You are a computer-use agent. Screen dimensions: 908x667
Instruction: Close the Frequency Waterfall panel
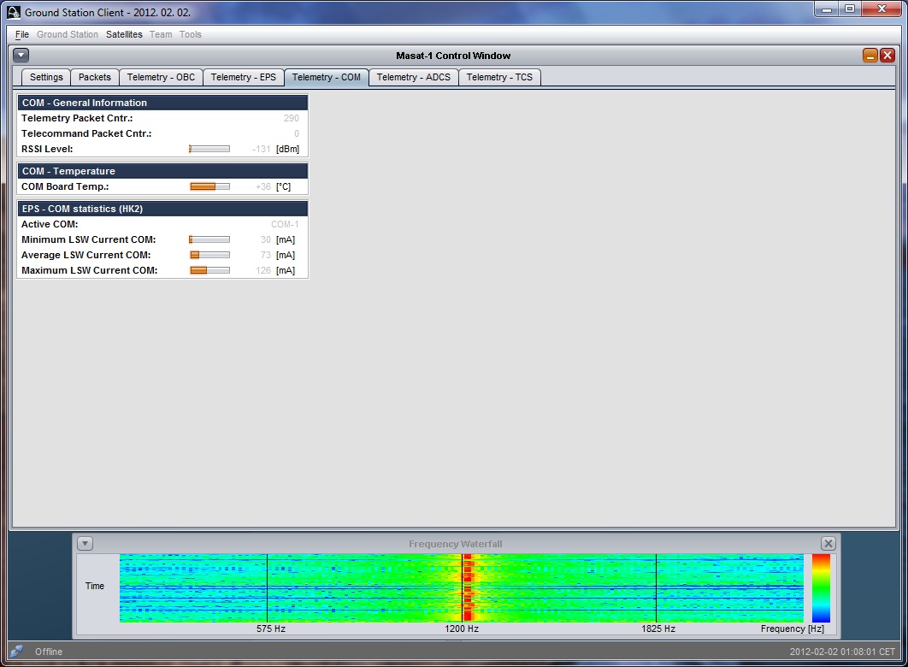coord(828,544)
